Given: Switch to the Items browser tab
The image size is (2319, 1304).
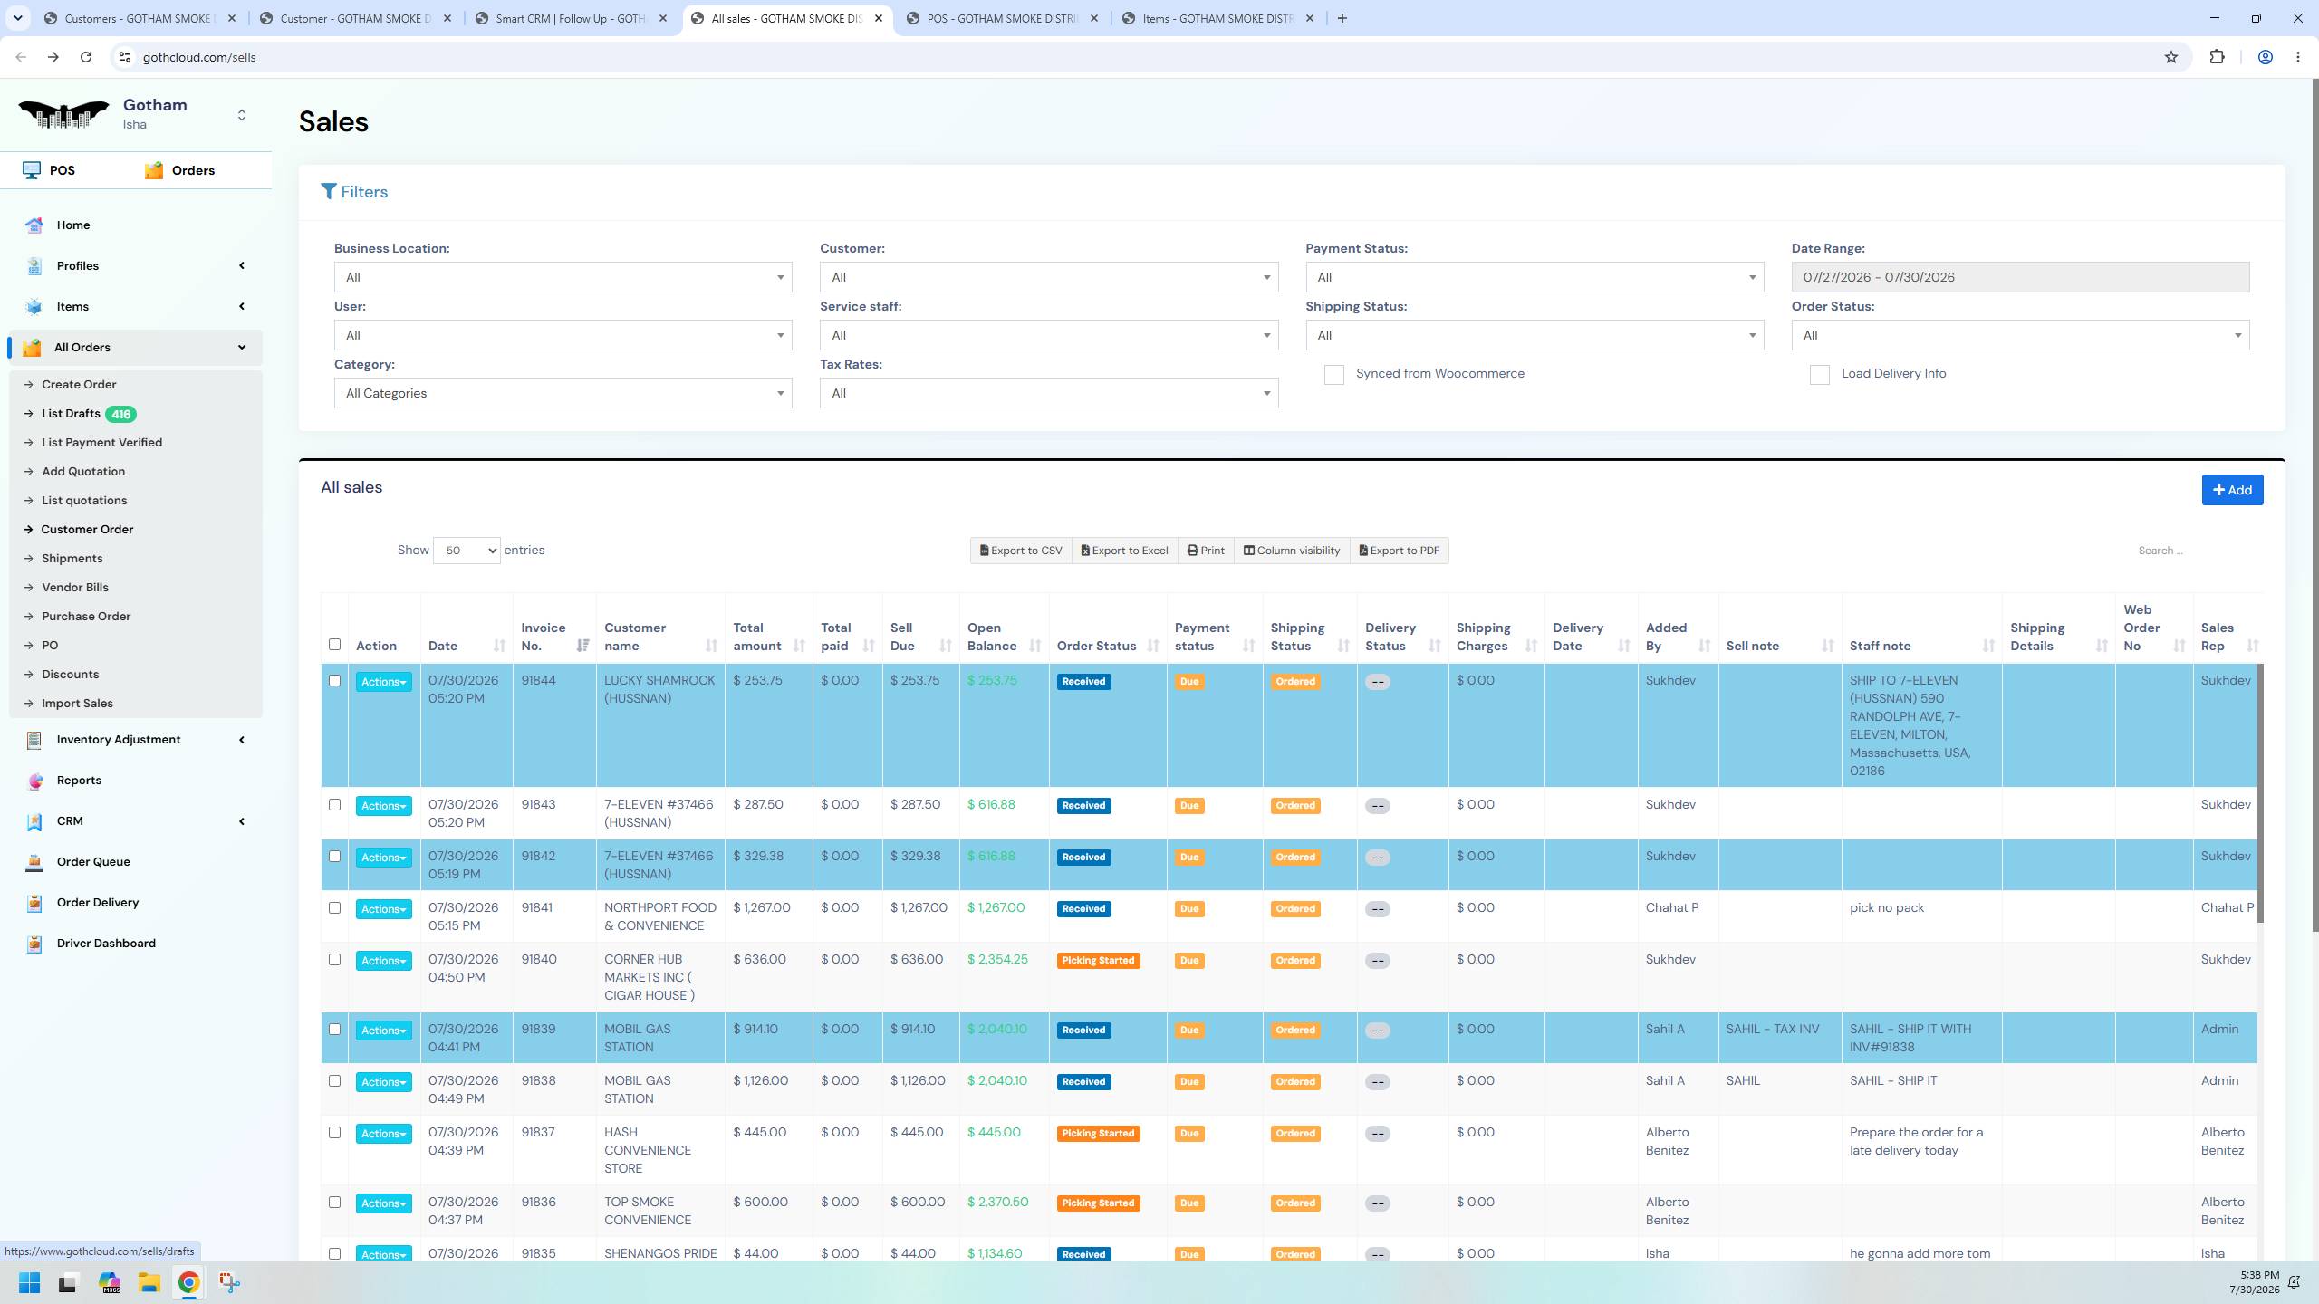Looking at the screenshot, I should [1217, 18].
